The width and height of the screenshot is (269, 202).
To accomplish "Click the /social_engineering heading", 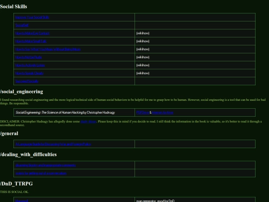I will click(x=21, y=92).
